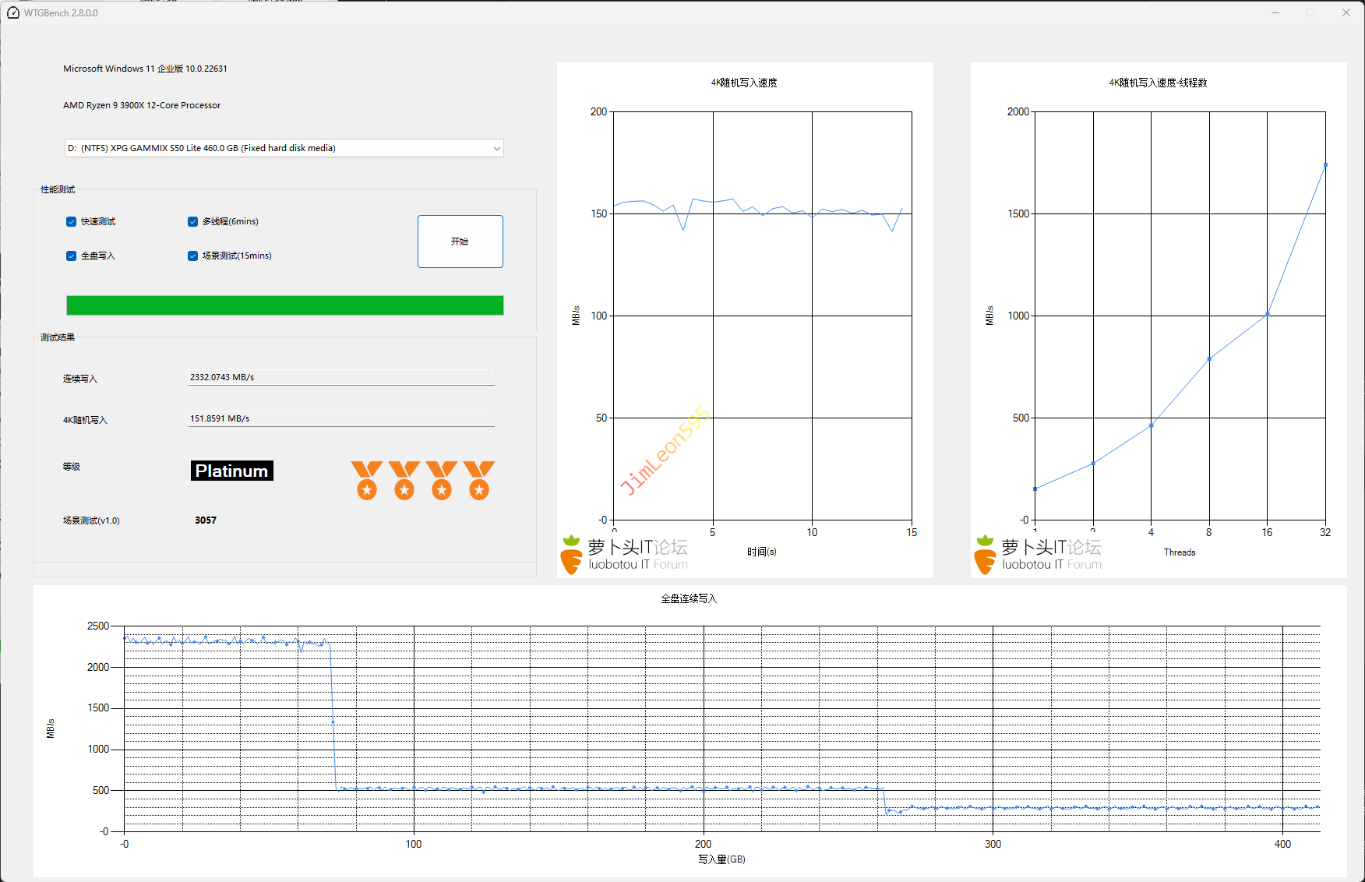Click the green progress bar
1365x882 pixels.
(x=284, y=305)
